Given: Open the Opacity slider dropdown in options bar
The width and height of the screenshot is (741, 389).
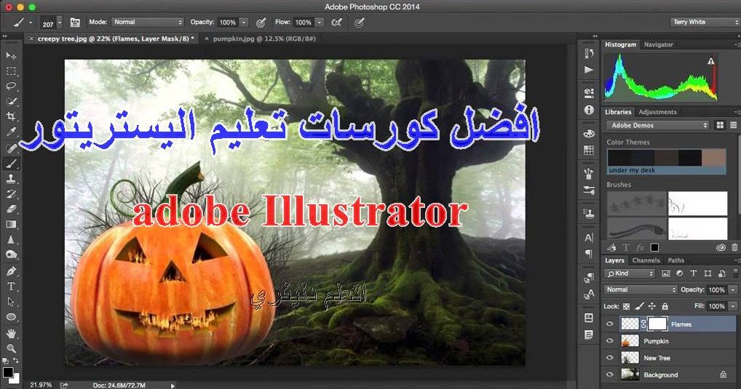Looking at the screenshot, I should click(244, 23).
